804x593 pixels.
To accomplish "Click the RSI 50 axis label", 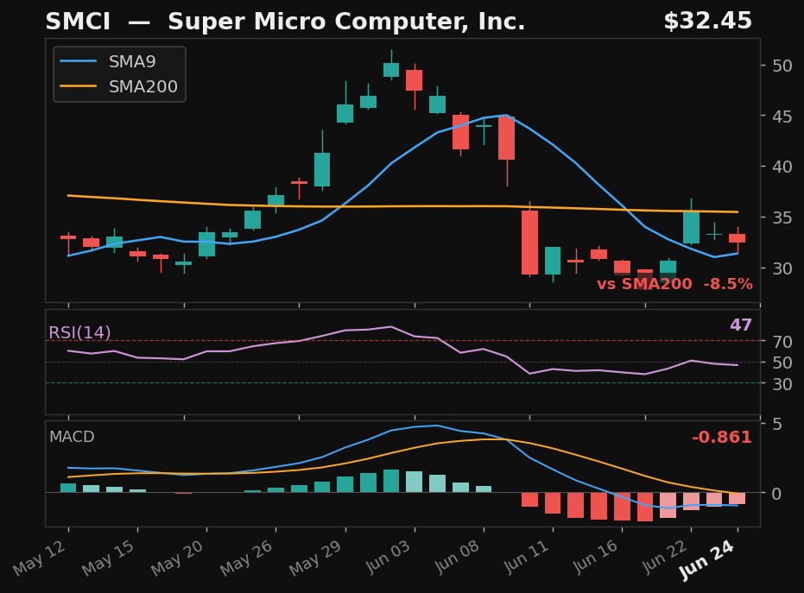I will (782, 363).
